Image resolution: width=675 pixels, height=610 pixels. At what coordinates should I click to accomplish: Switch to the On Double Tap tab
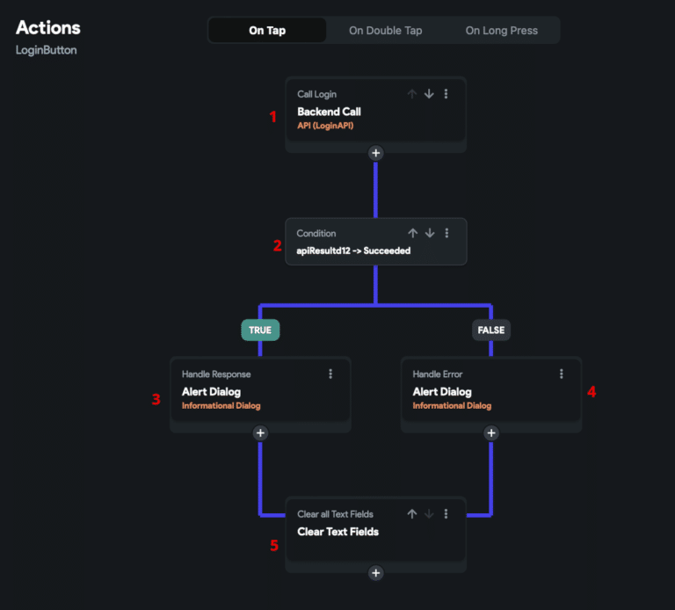385,31
